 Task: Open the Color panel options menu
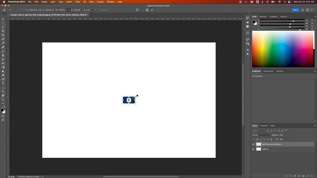coord(315,16)
